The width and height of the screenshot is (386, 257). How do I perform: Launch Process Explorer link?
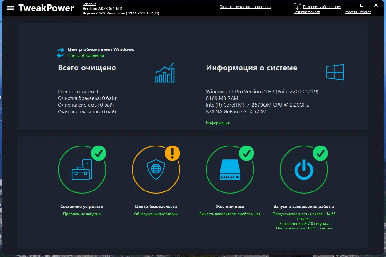tap(358, 12)
